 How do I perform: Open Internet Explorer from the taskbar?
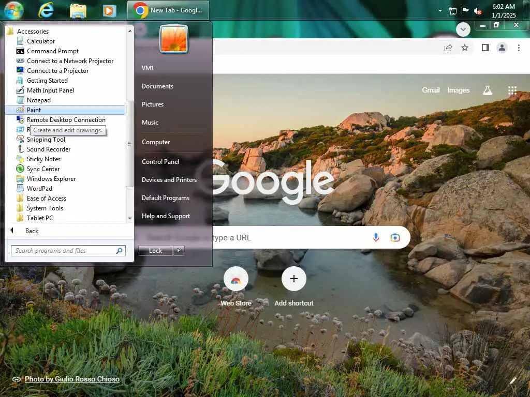click(46, 10)
